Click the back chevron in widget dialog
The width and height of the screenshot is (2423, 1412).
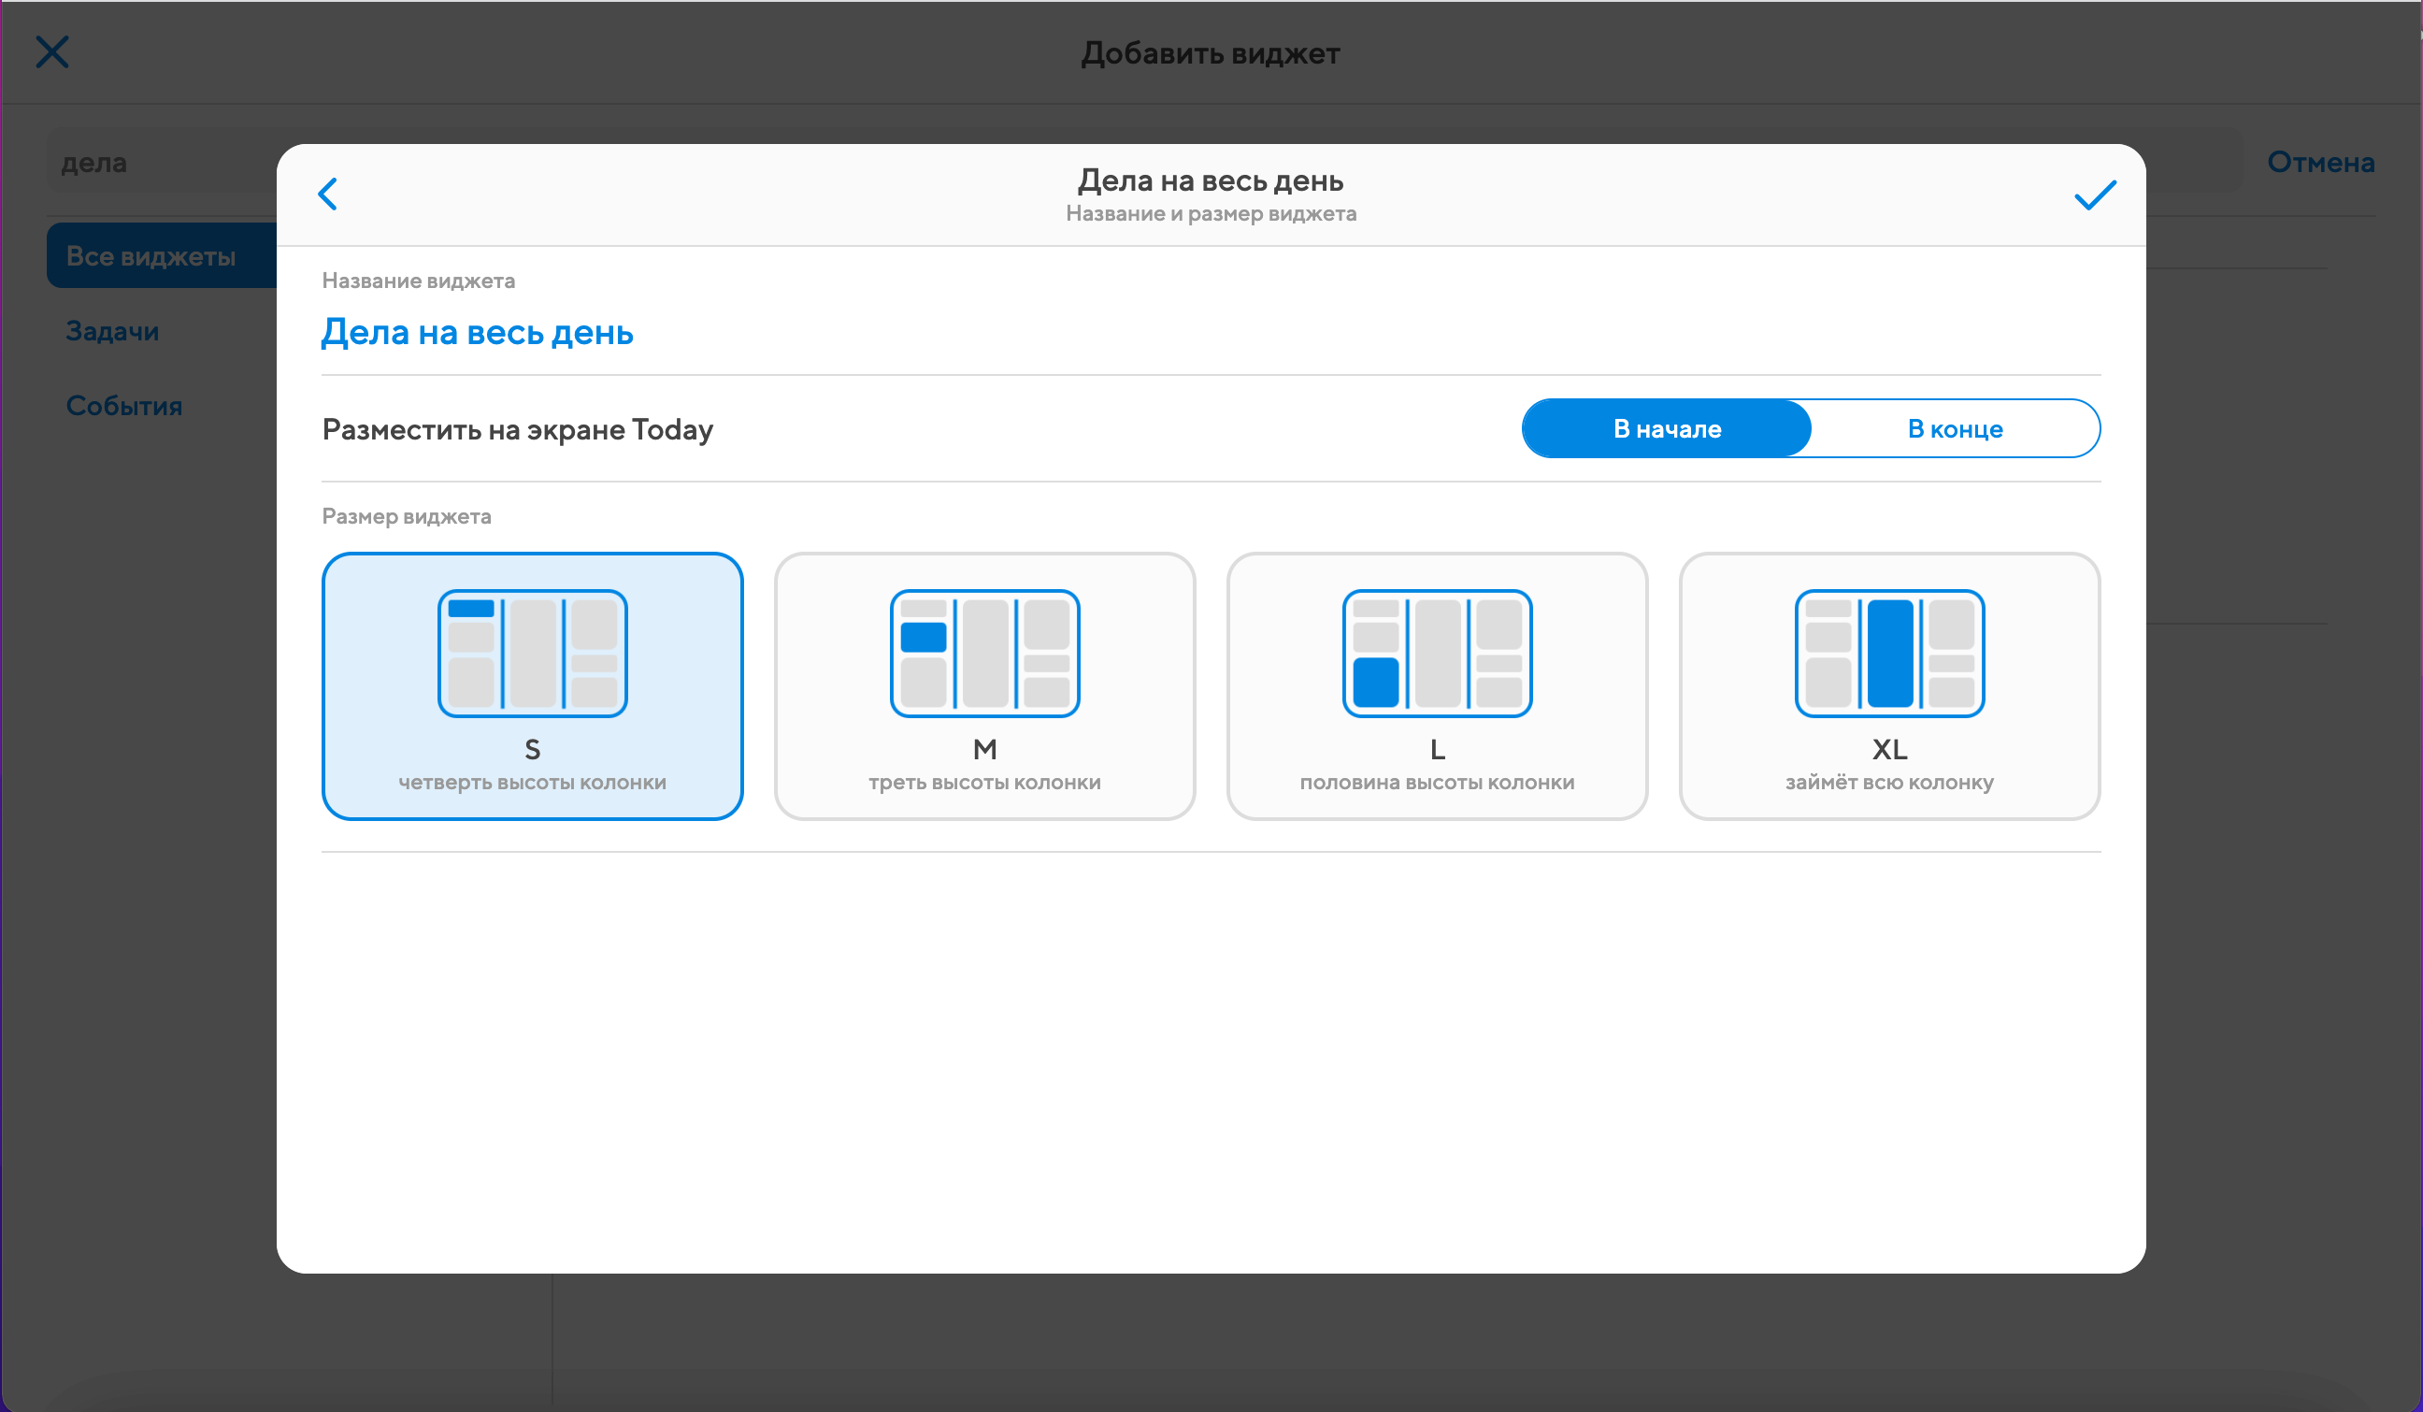(x=328, y=195)
